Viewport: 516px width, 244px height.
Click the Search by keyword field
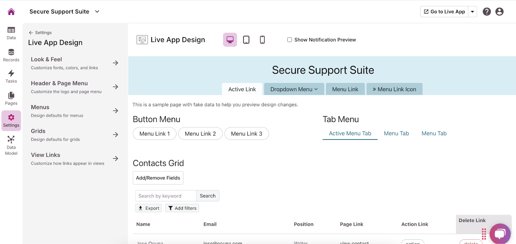tap(166, 196)
